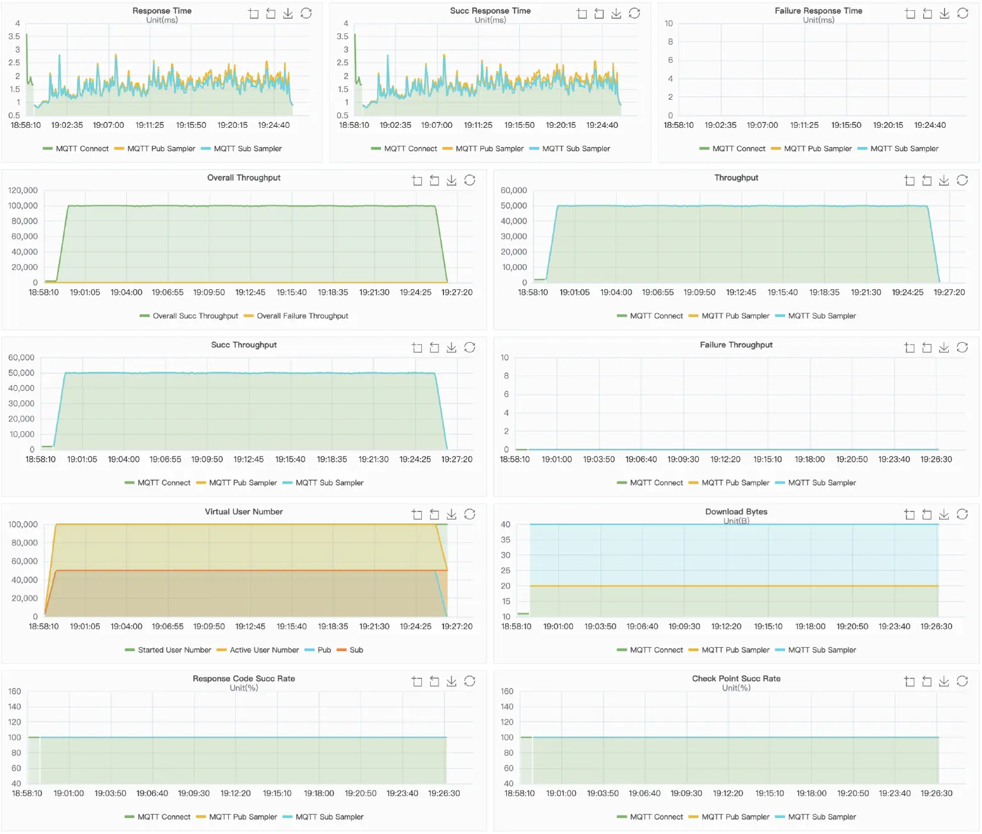Click orange Sub color marker in Virtual User legend

341,650
